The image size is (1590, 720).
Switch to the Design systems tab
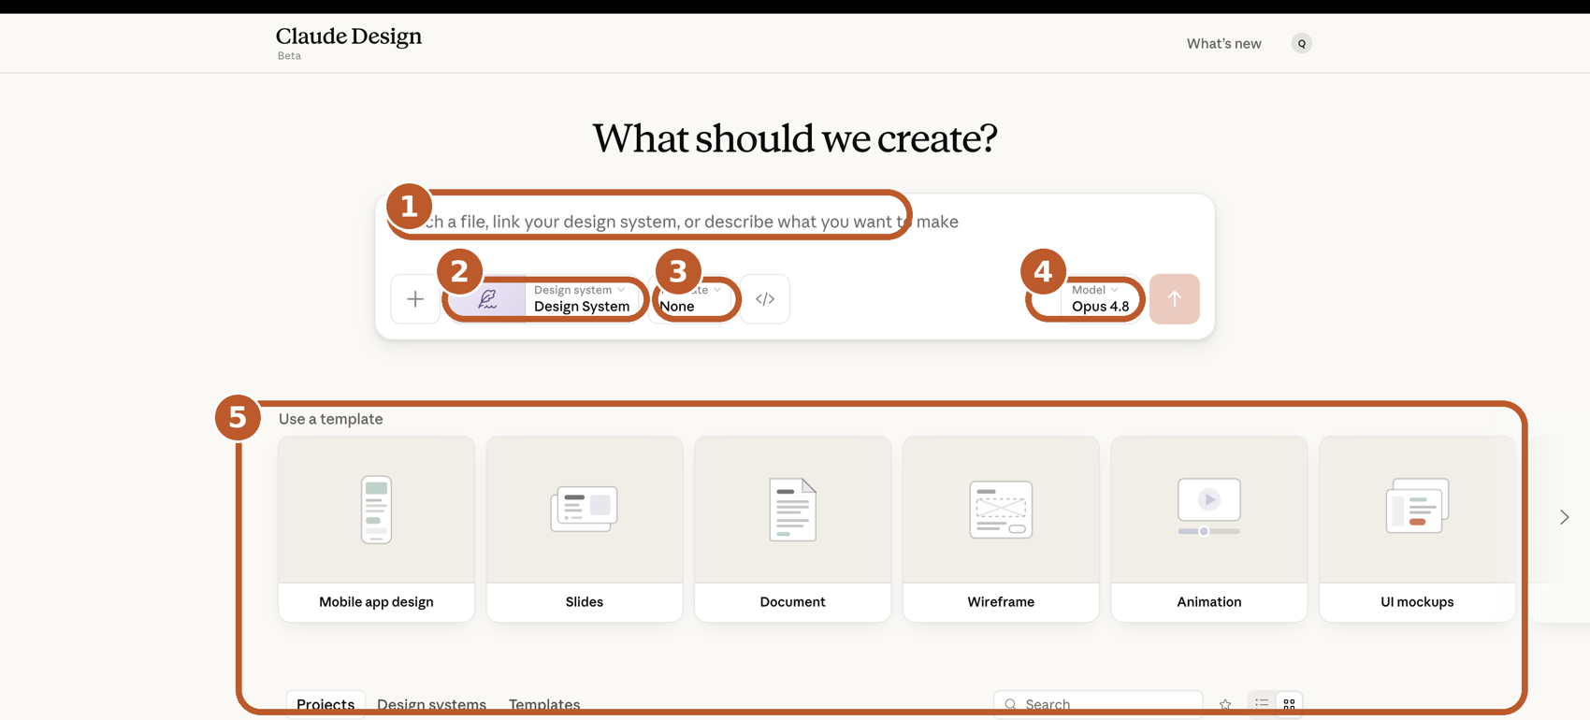click(x=431, y=704)
